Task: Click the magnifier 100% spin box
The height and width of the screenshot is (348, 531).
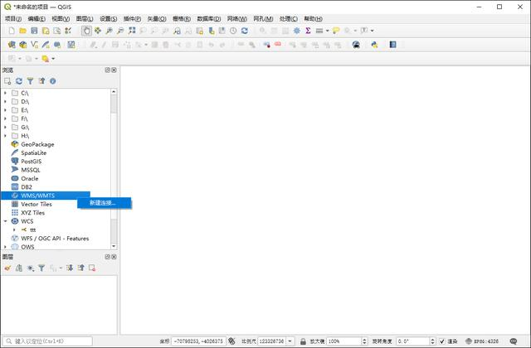Action: pyautogui.click(x=347, y=341)
